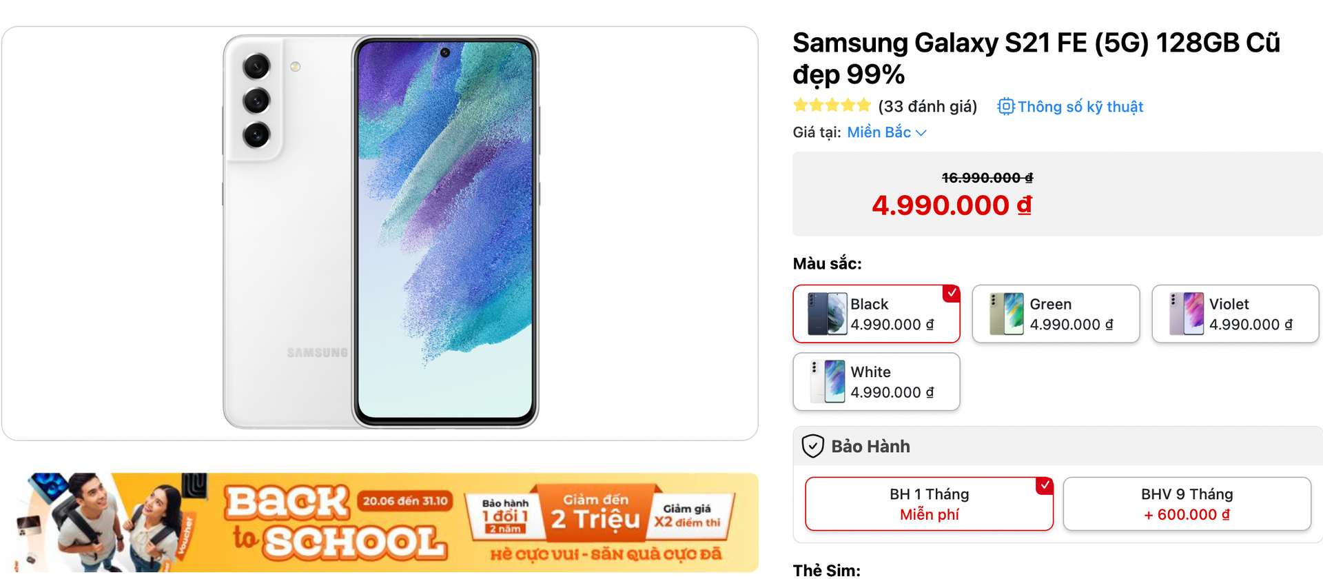Click the technical specs chip icon
Viewport: 1323px width, 579px height.
point(1006,107)
